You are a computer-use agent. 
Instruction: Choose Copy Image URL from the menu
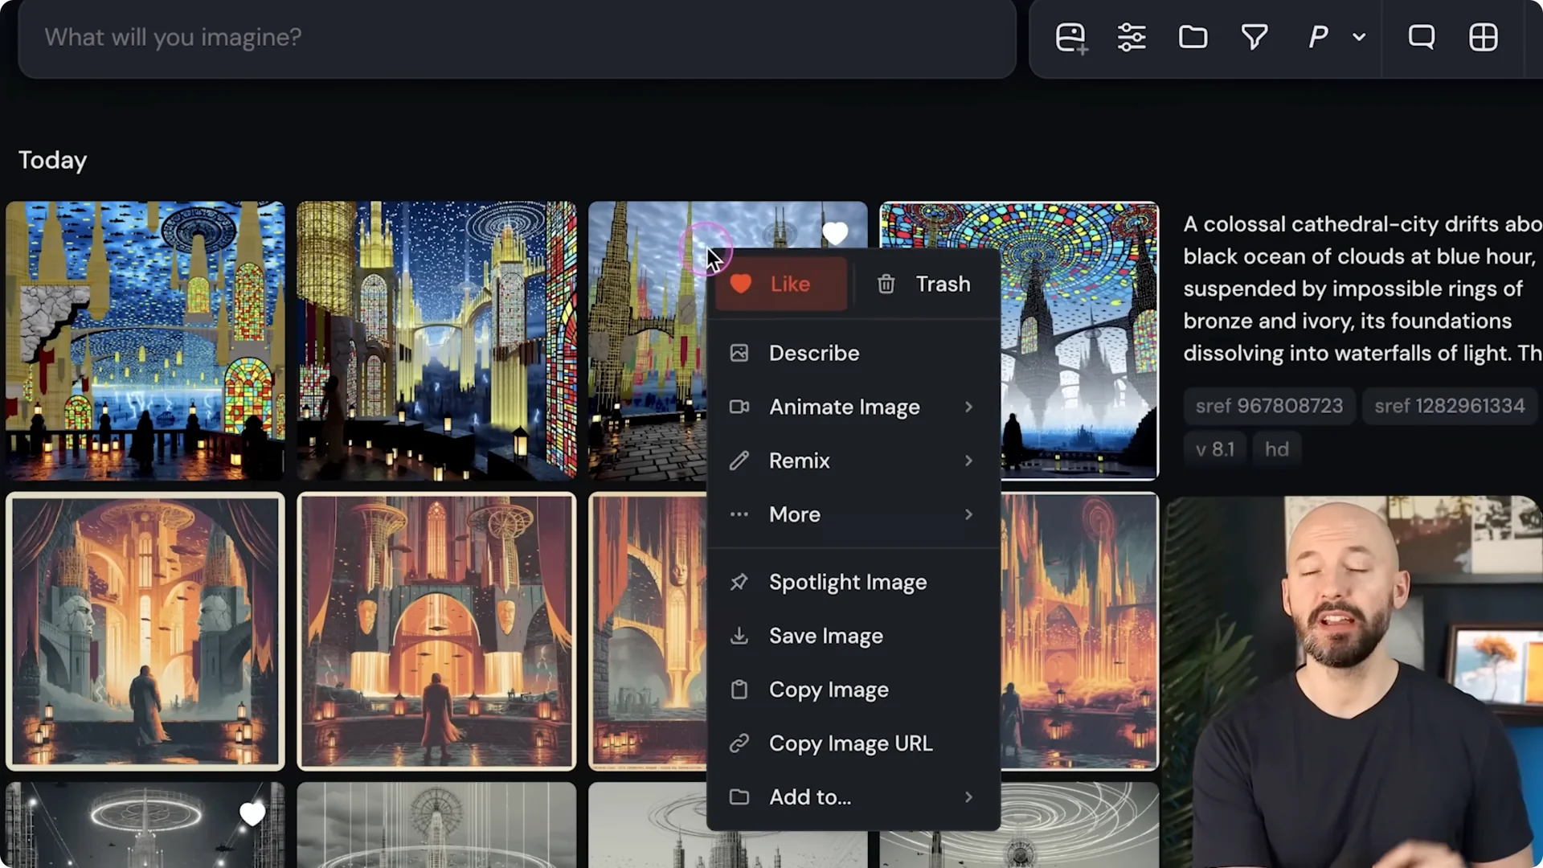(x=850, y=743)
